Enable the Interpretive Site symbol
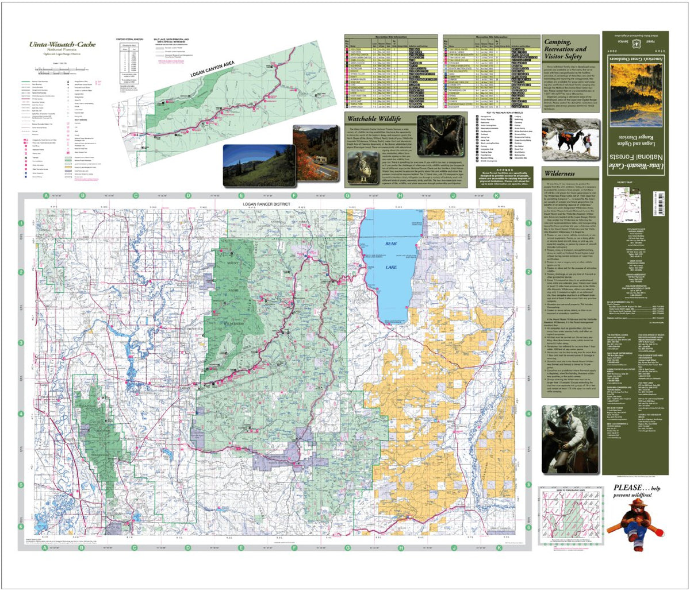Image resolution: width=690 pixels, height=591 pixels. click(x=511, y=158)
